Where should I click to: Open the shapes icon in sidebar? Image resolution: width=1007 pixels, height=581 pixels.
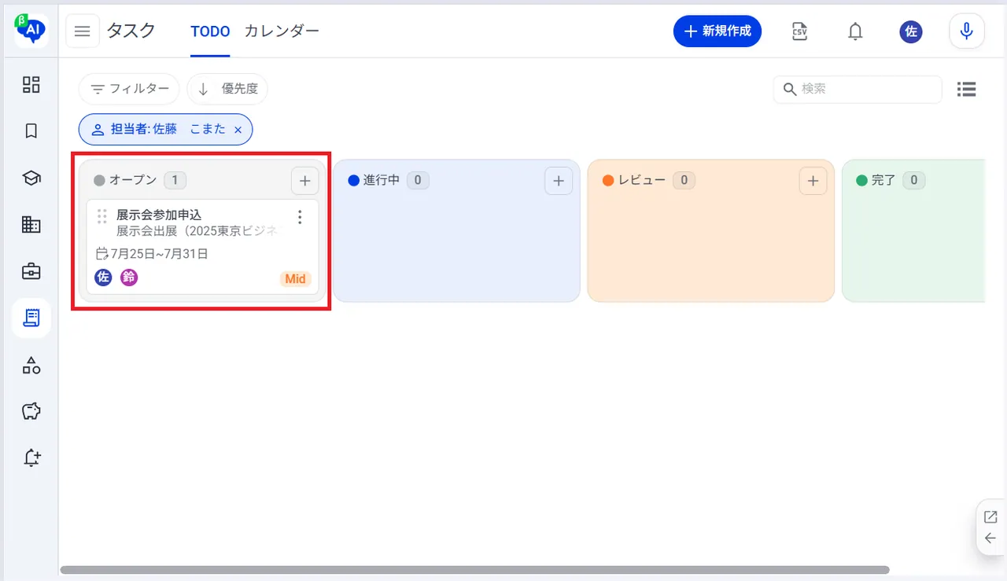31,365
